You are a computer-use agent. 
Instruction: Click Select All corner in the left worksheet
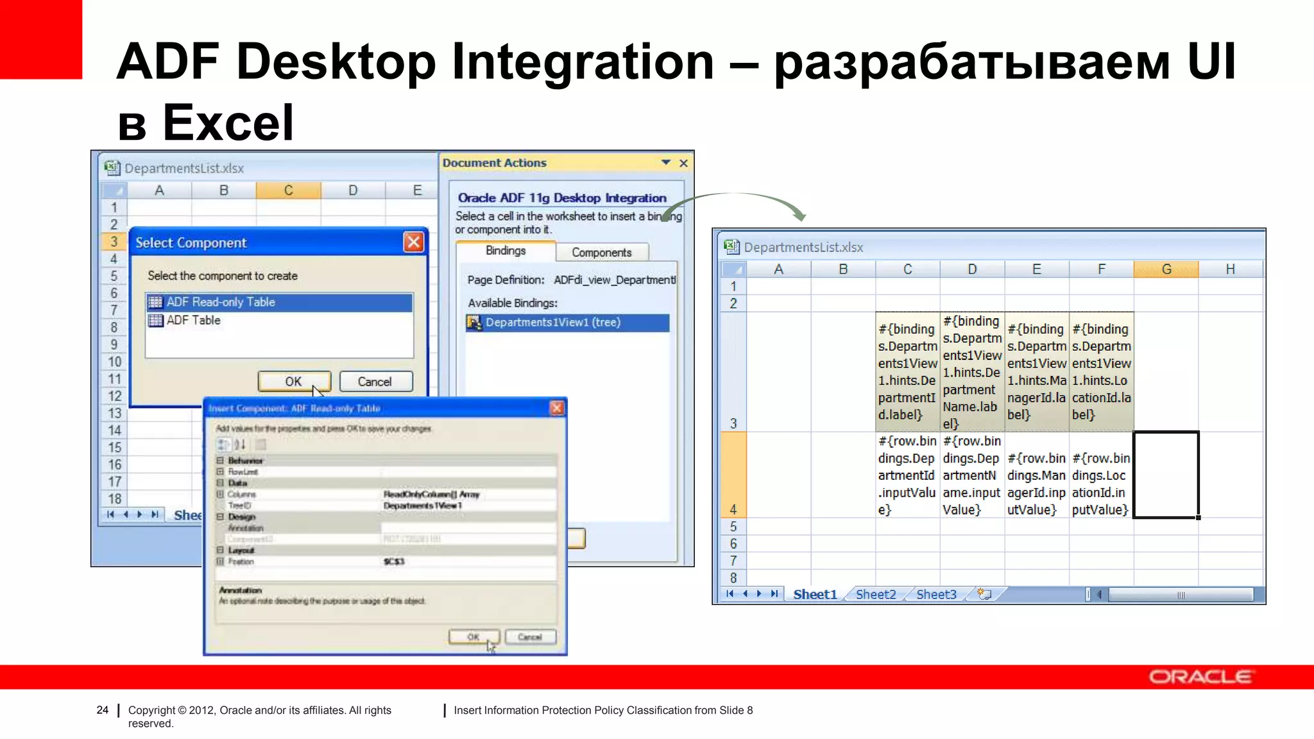(114, 191)
